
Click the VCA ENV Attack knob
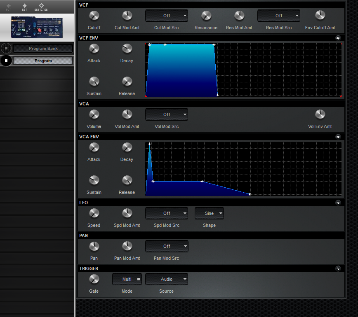94,147
